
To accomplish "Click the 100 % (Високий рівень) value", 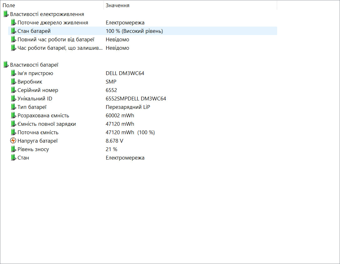I will coord(134,31).
